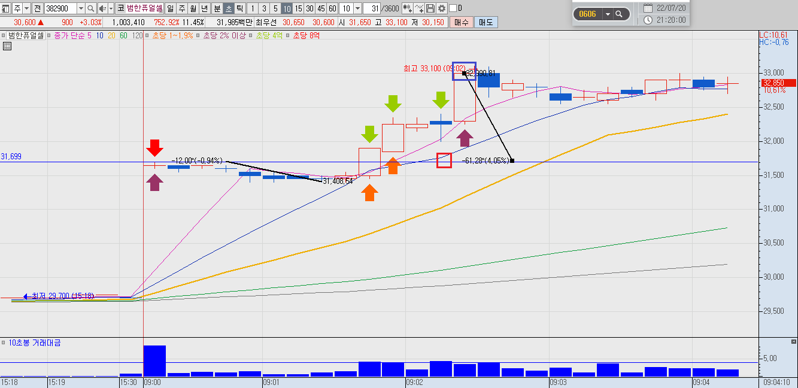Click the 매도 sell button

[486, 22]
